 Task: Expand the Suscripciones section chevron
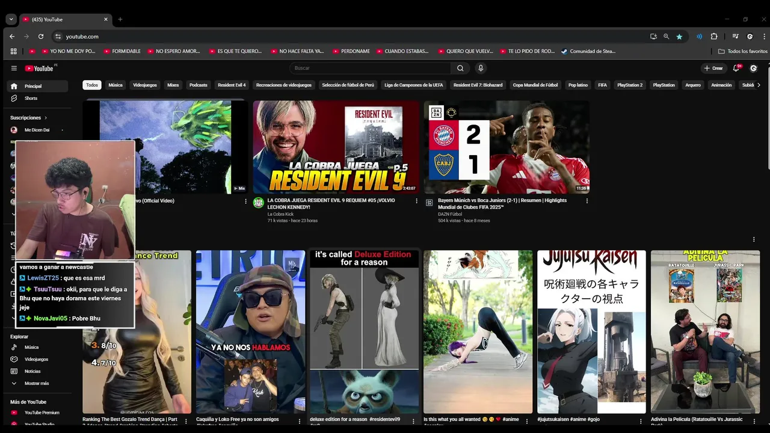46,118
